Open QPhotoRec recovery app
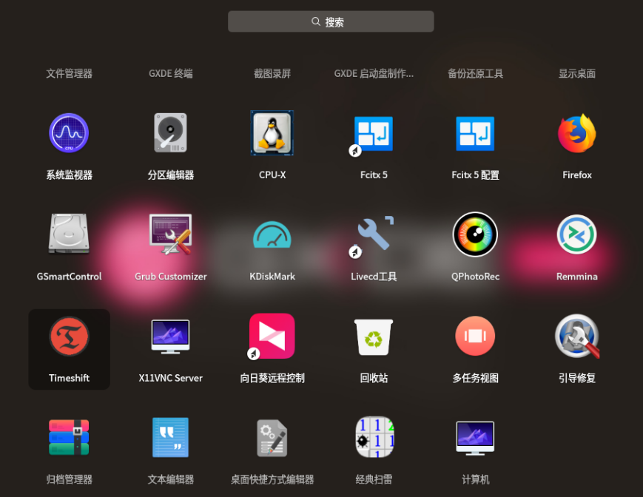643x497 pixels. 475,234
